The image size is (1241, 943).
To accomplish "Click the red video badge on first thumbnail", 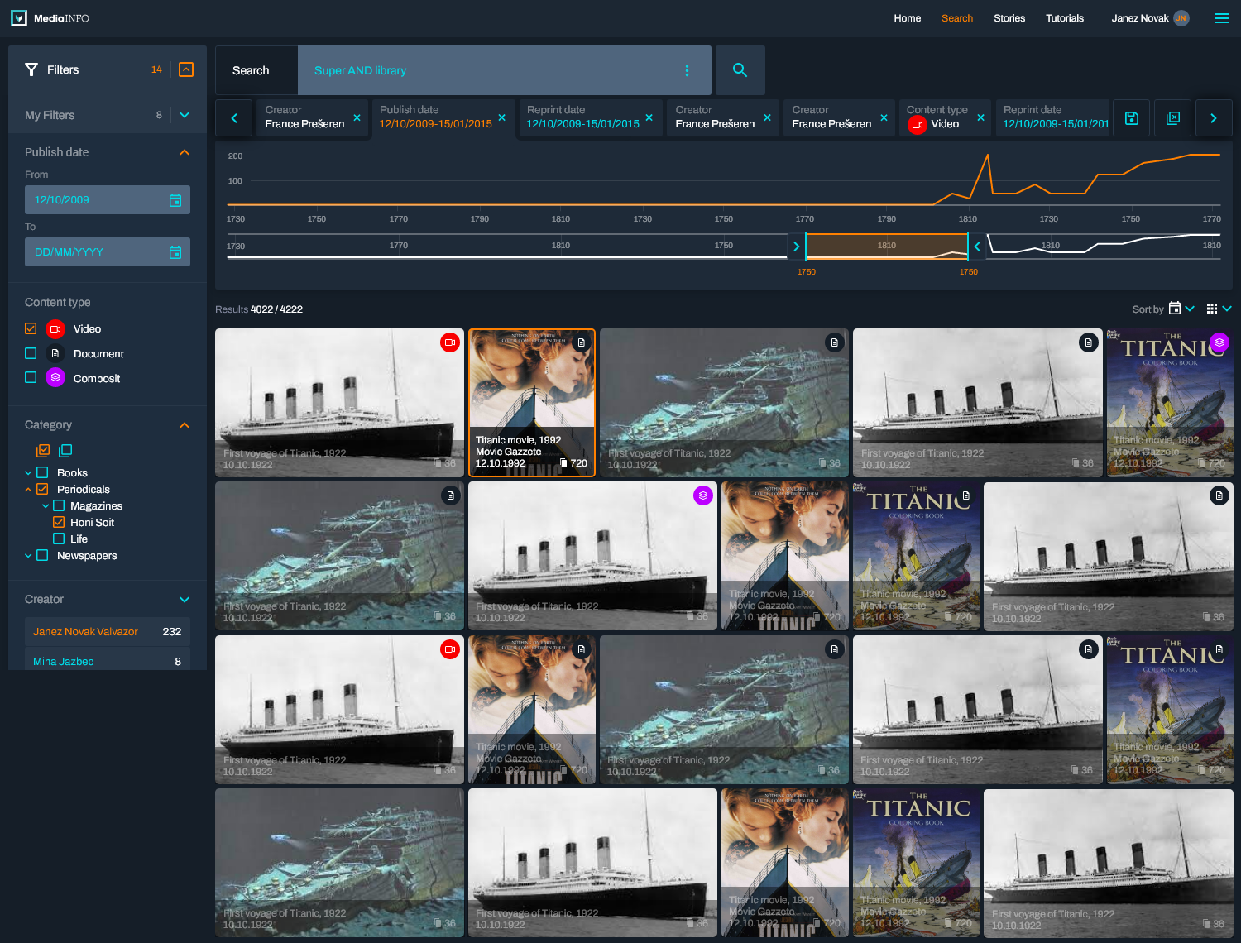I will tap(450, 342).
